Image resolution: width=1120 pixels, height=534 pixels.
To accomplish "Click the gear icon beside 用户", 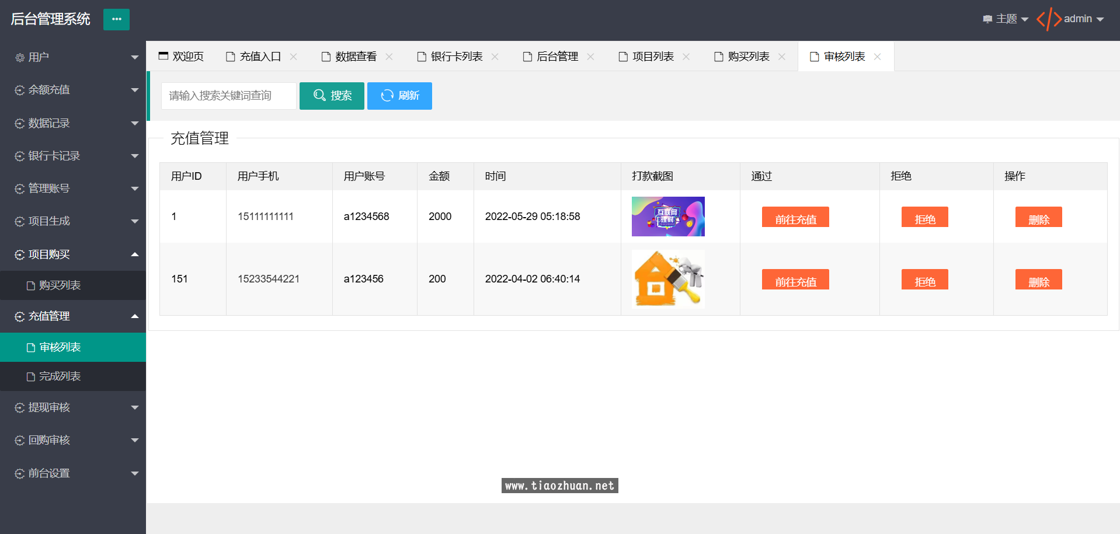I will click(20, 57).
